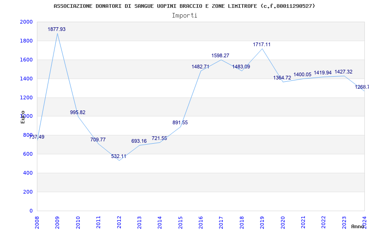Click the data label 891.55
This screenshot has width=369, height=231.
click(x=180, y=122)
